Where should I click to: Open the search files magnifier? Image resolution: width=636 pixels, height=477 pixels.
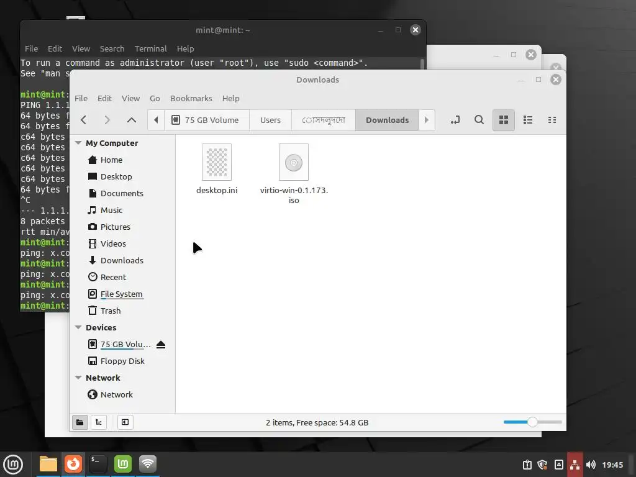479,120
